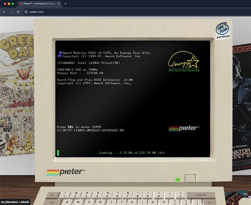Image resolution: width=251 pixels, height=205 pixels.
Task: Click the Energy Star logo on screen
Action: point(184,61)
